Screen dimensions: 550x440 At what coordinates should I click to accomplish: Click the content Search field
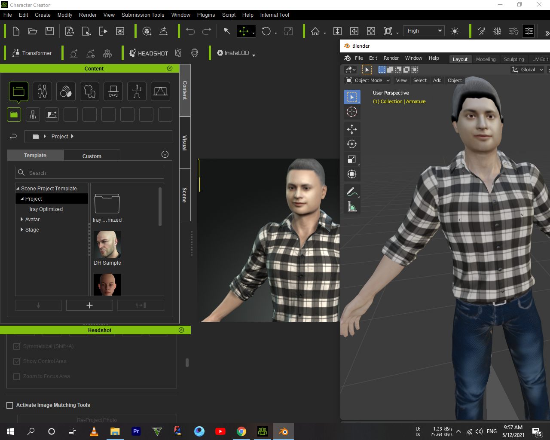[x=89, y=173]
